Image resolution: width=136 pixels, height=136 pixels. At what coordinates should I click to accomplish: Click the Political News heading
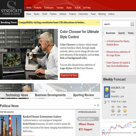point(9,106)
